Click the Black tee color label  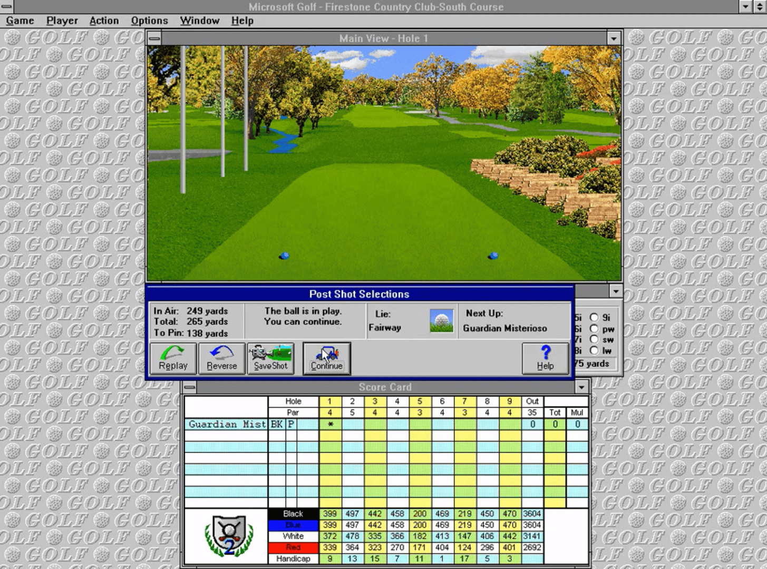[x=293, y=514]
